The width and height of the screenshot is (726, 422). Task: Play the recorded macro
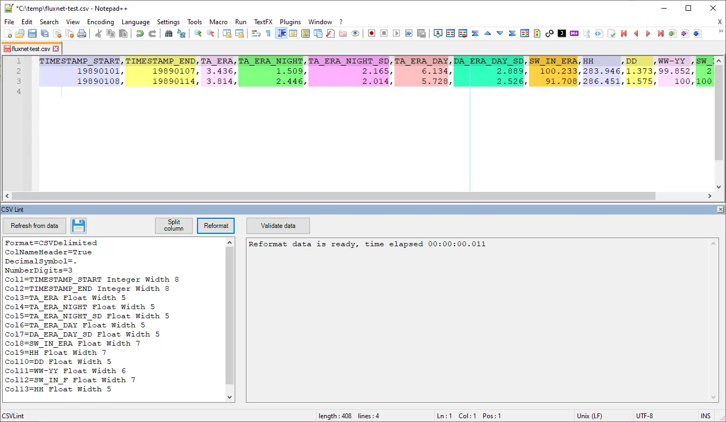coord(396,33)
